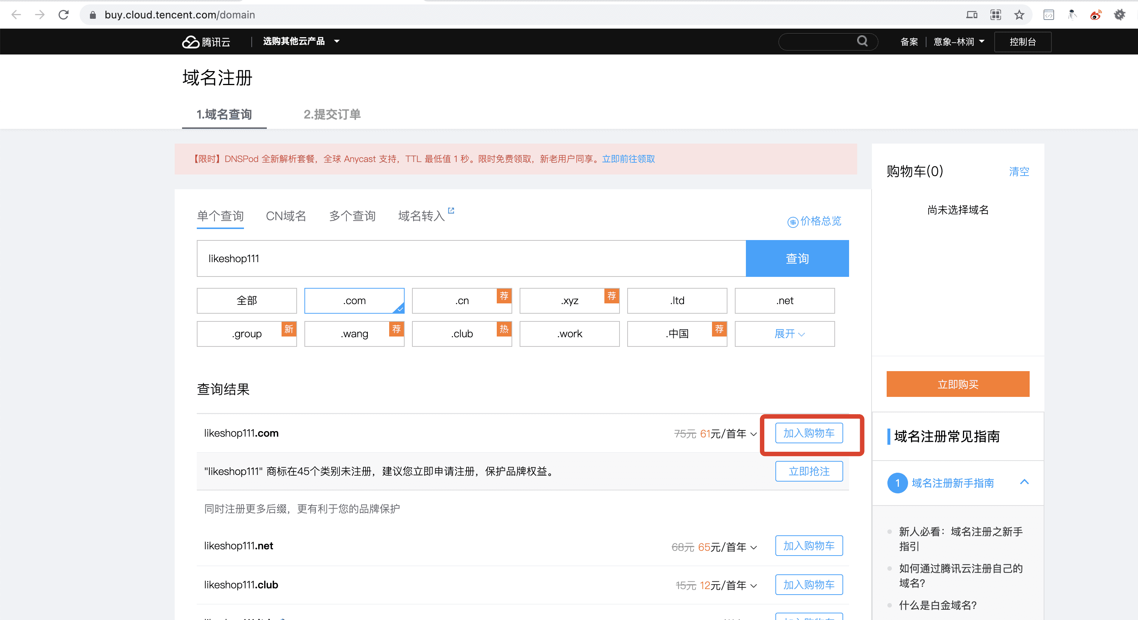Viewport: 1138px width, 620px height.
Task: Add likeshop111.com to cart
Action: coord(809,433)
